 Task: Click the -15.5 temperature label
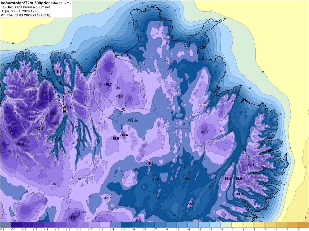tap(205, 132)
